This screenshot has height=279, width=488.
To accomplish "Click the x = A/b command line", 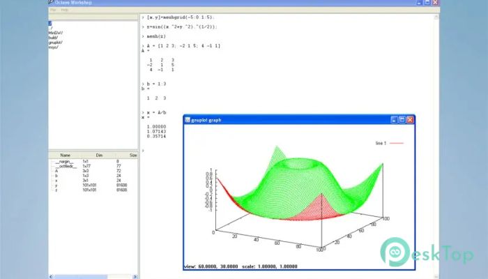I will click(x=154, y=112).
